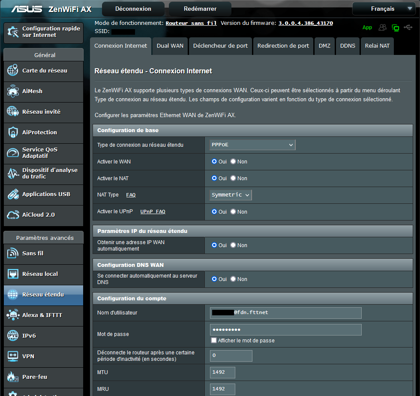Click the App status indicator
Image resolution: width=420 pixels, height=396 pixels.
(x=367, y=27)
